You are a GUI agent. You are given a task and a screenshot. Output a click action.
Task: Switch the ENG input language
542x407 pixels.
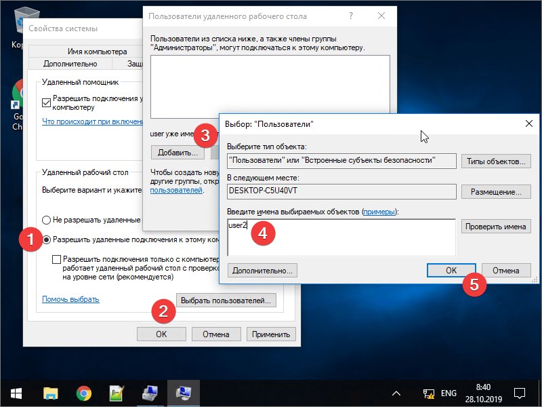(x=449, y=393)
